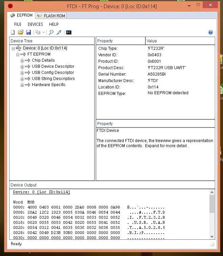Close the FT Prog window
Image resolution: width=223 pixels, height=256 pixels.
[x=210, y=5]
